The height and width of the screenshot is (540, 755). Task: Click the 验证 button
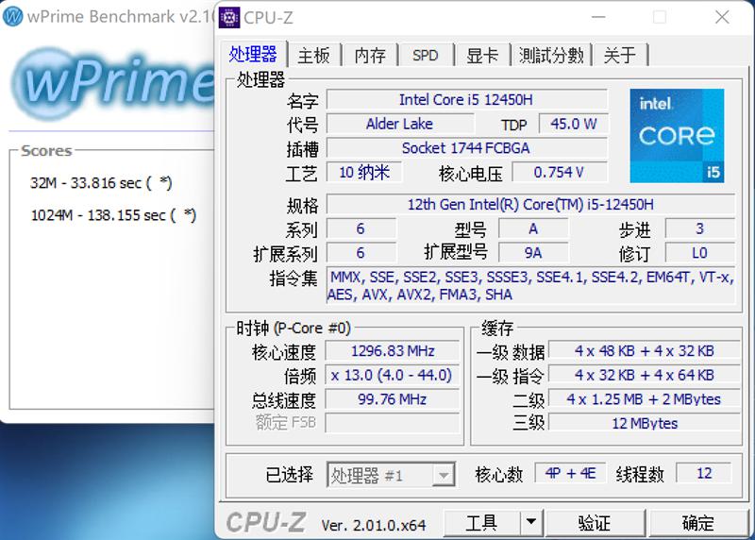click(595, 522)
